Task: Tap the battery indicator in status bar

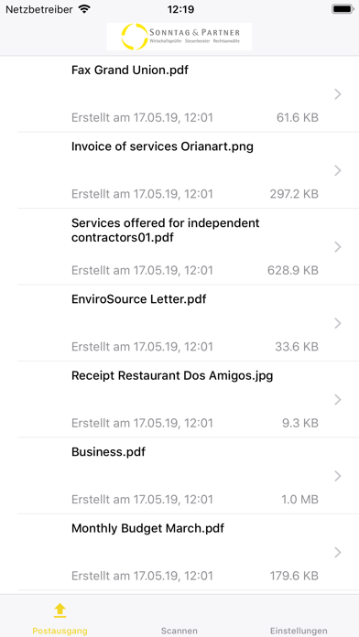Action: [343, 9]
